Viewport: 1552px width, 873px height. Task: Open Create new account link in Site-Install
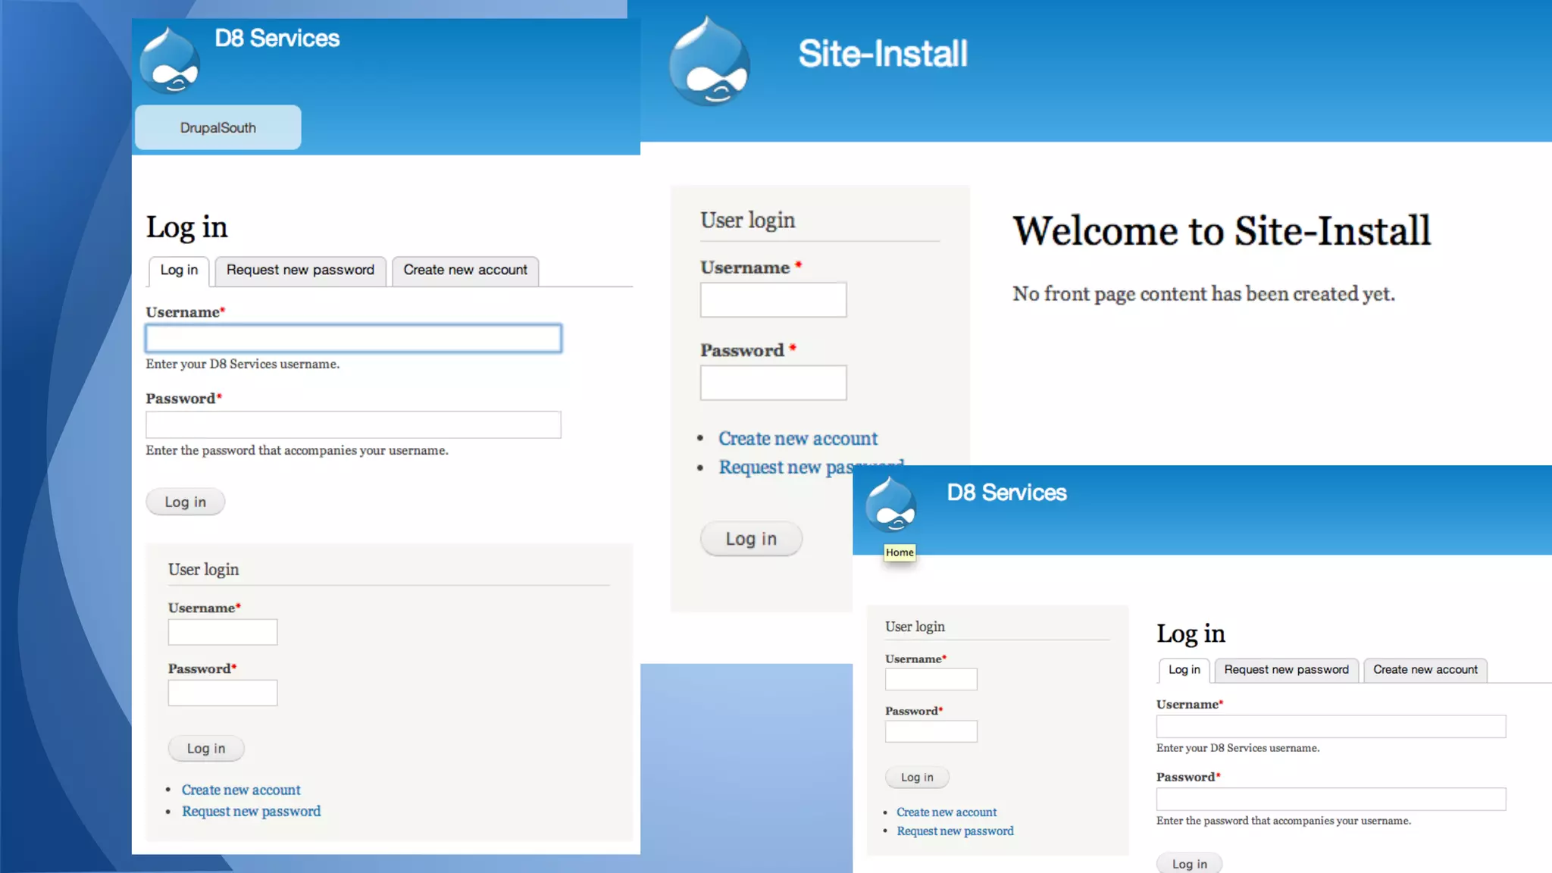(x=798, y=439)
